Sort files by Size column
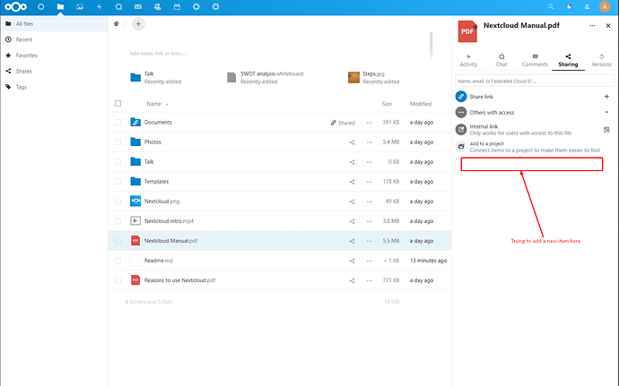Viewport: 619px width, 386px height. pos(387,104)
